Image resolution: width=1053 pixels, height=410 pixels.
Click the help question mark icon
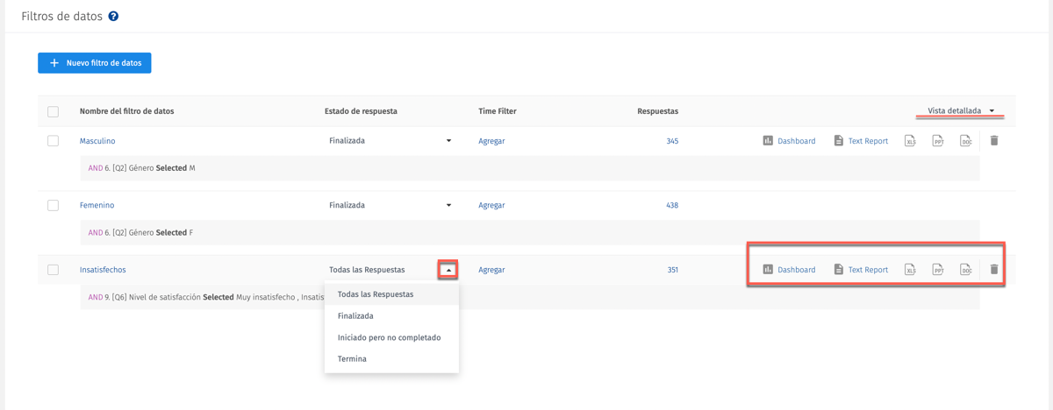(113, 17)
